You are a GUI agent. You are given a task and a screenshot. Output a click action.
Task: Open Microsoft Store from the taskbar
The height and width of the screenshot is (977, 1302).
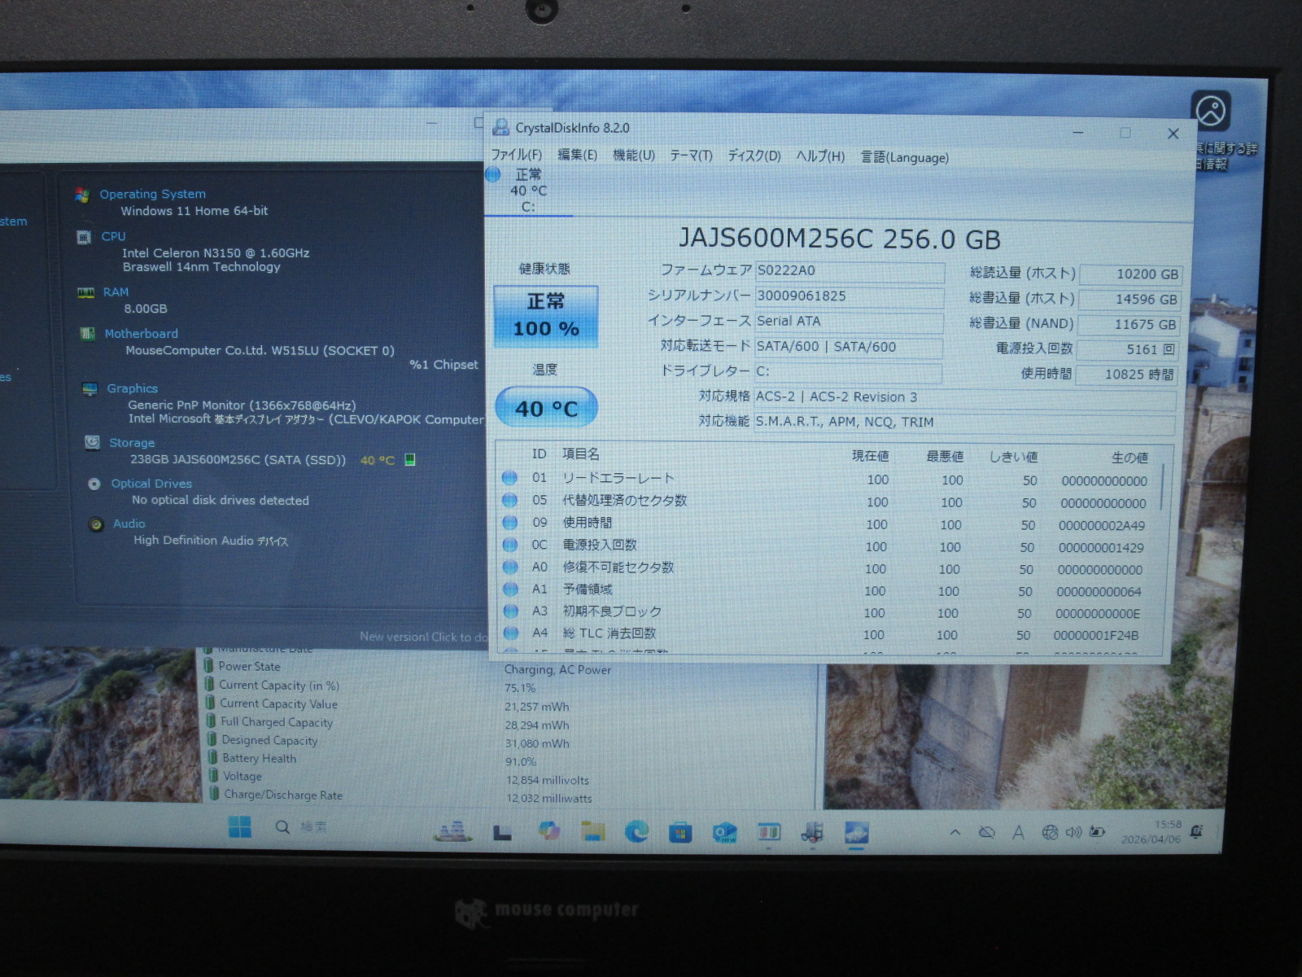point(680,832)
